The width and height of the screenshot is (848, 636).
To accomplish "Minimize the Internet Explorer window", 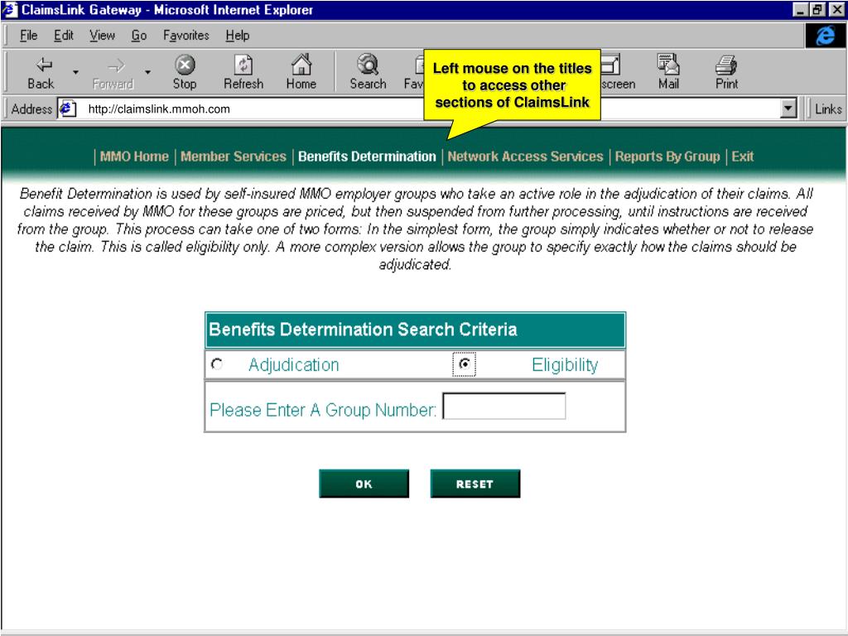I will point(801,10).
